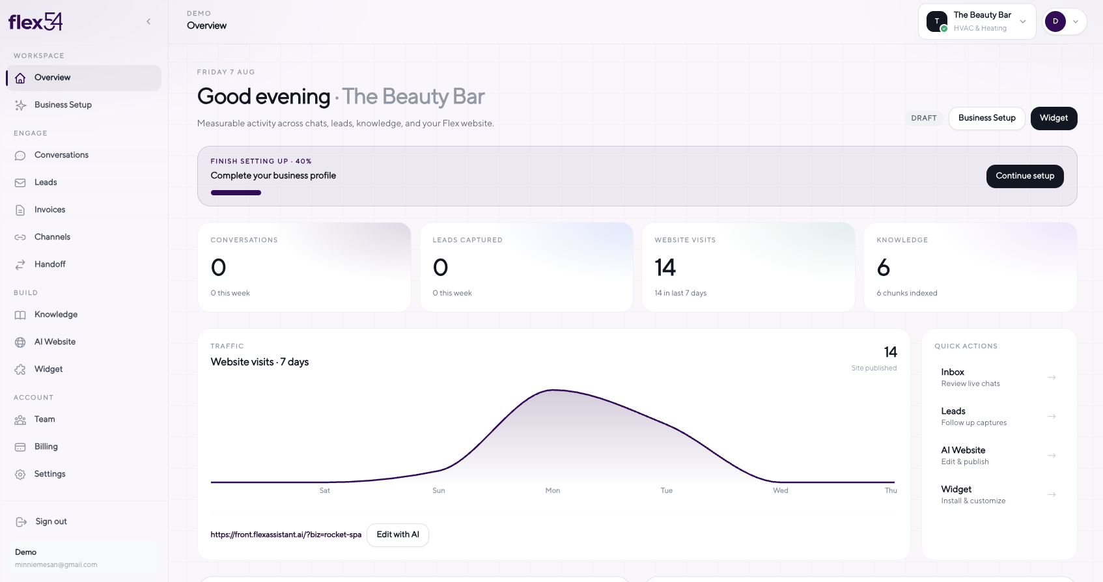Open the Knowledge book icon
Screen dimensions: 1103x582
pos(20,315)
